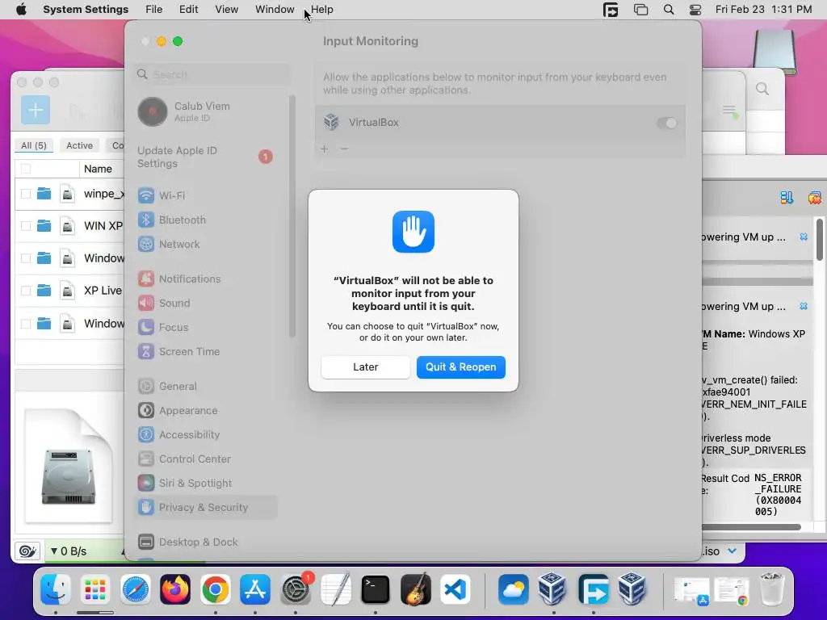Click the minus button under the app list
Viewport: 827px width, 620px height.
344,149
